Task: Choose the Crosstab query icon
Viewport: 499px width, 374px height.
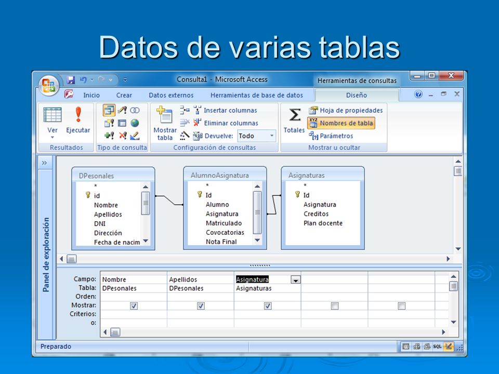Action: click(x=122, y=123)
